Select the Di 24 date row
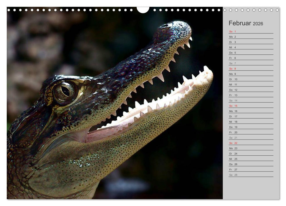 pos(251,154)
